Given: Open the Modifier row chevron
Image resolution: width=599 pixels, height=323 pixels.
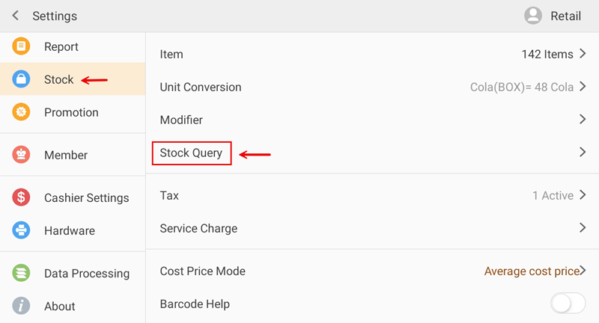Looking at the screenshot, I should 582,120.
